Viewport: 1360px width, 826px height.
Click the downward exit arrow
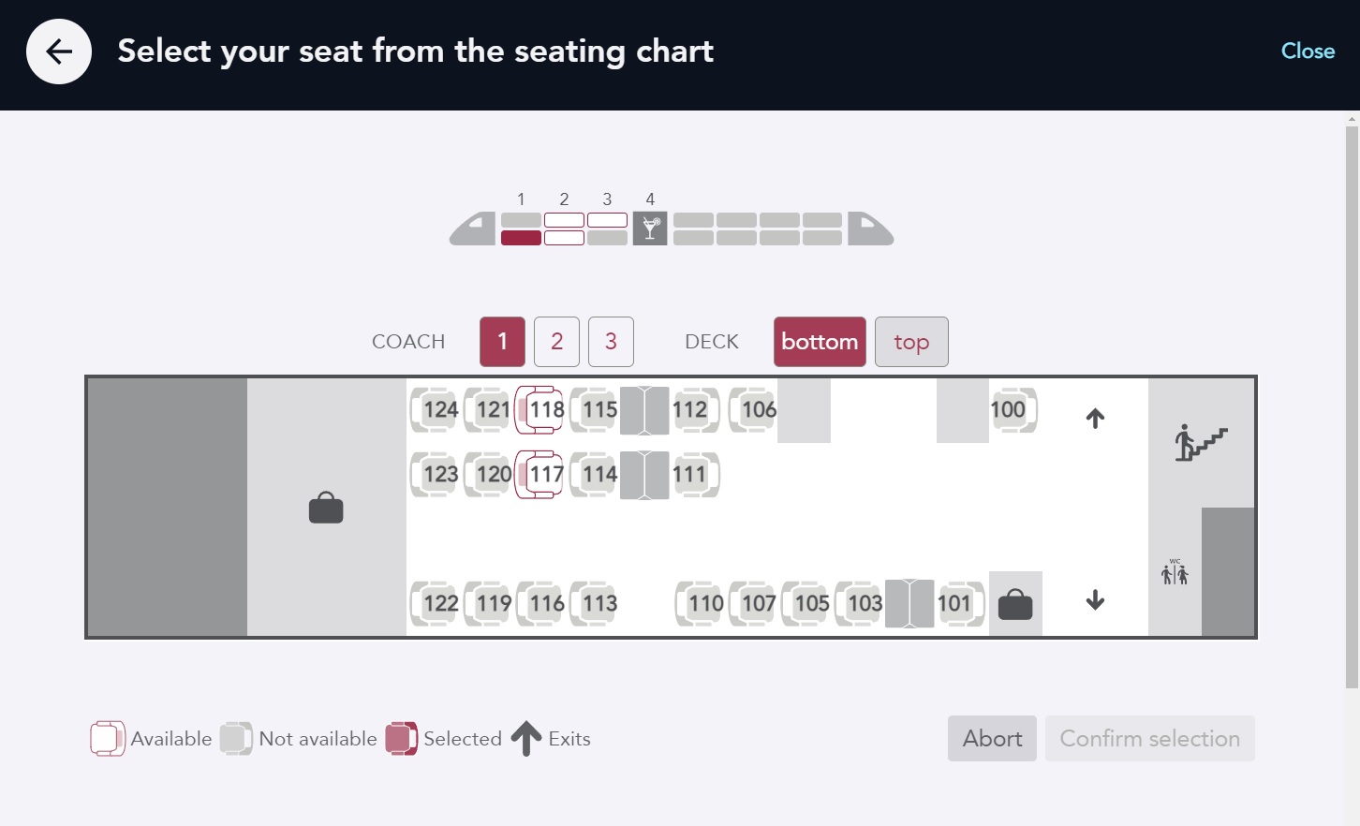tap(1095, 600)
